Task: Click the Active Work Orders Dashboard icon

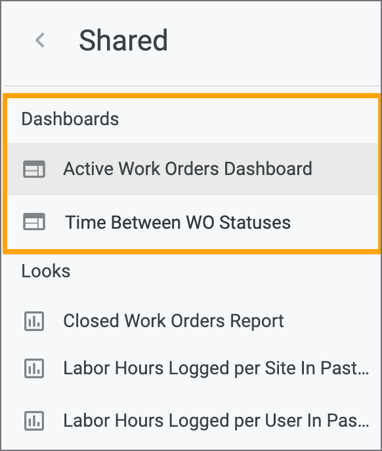Action: pyautogui.click(x=34, y=169)
